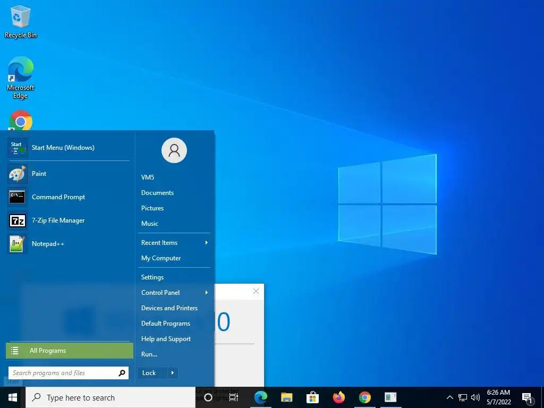Open Microsoft Store from the taskbar
Screen dimensions: 544x408
312,397
